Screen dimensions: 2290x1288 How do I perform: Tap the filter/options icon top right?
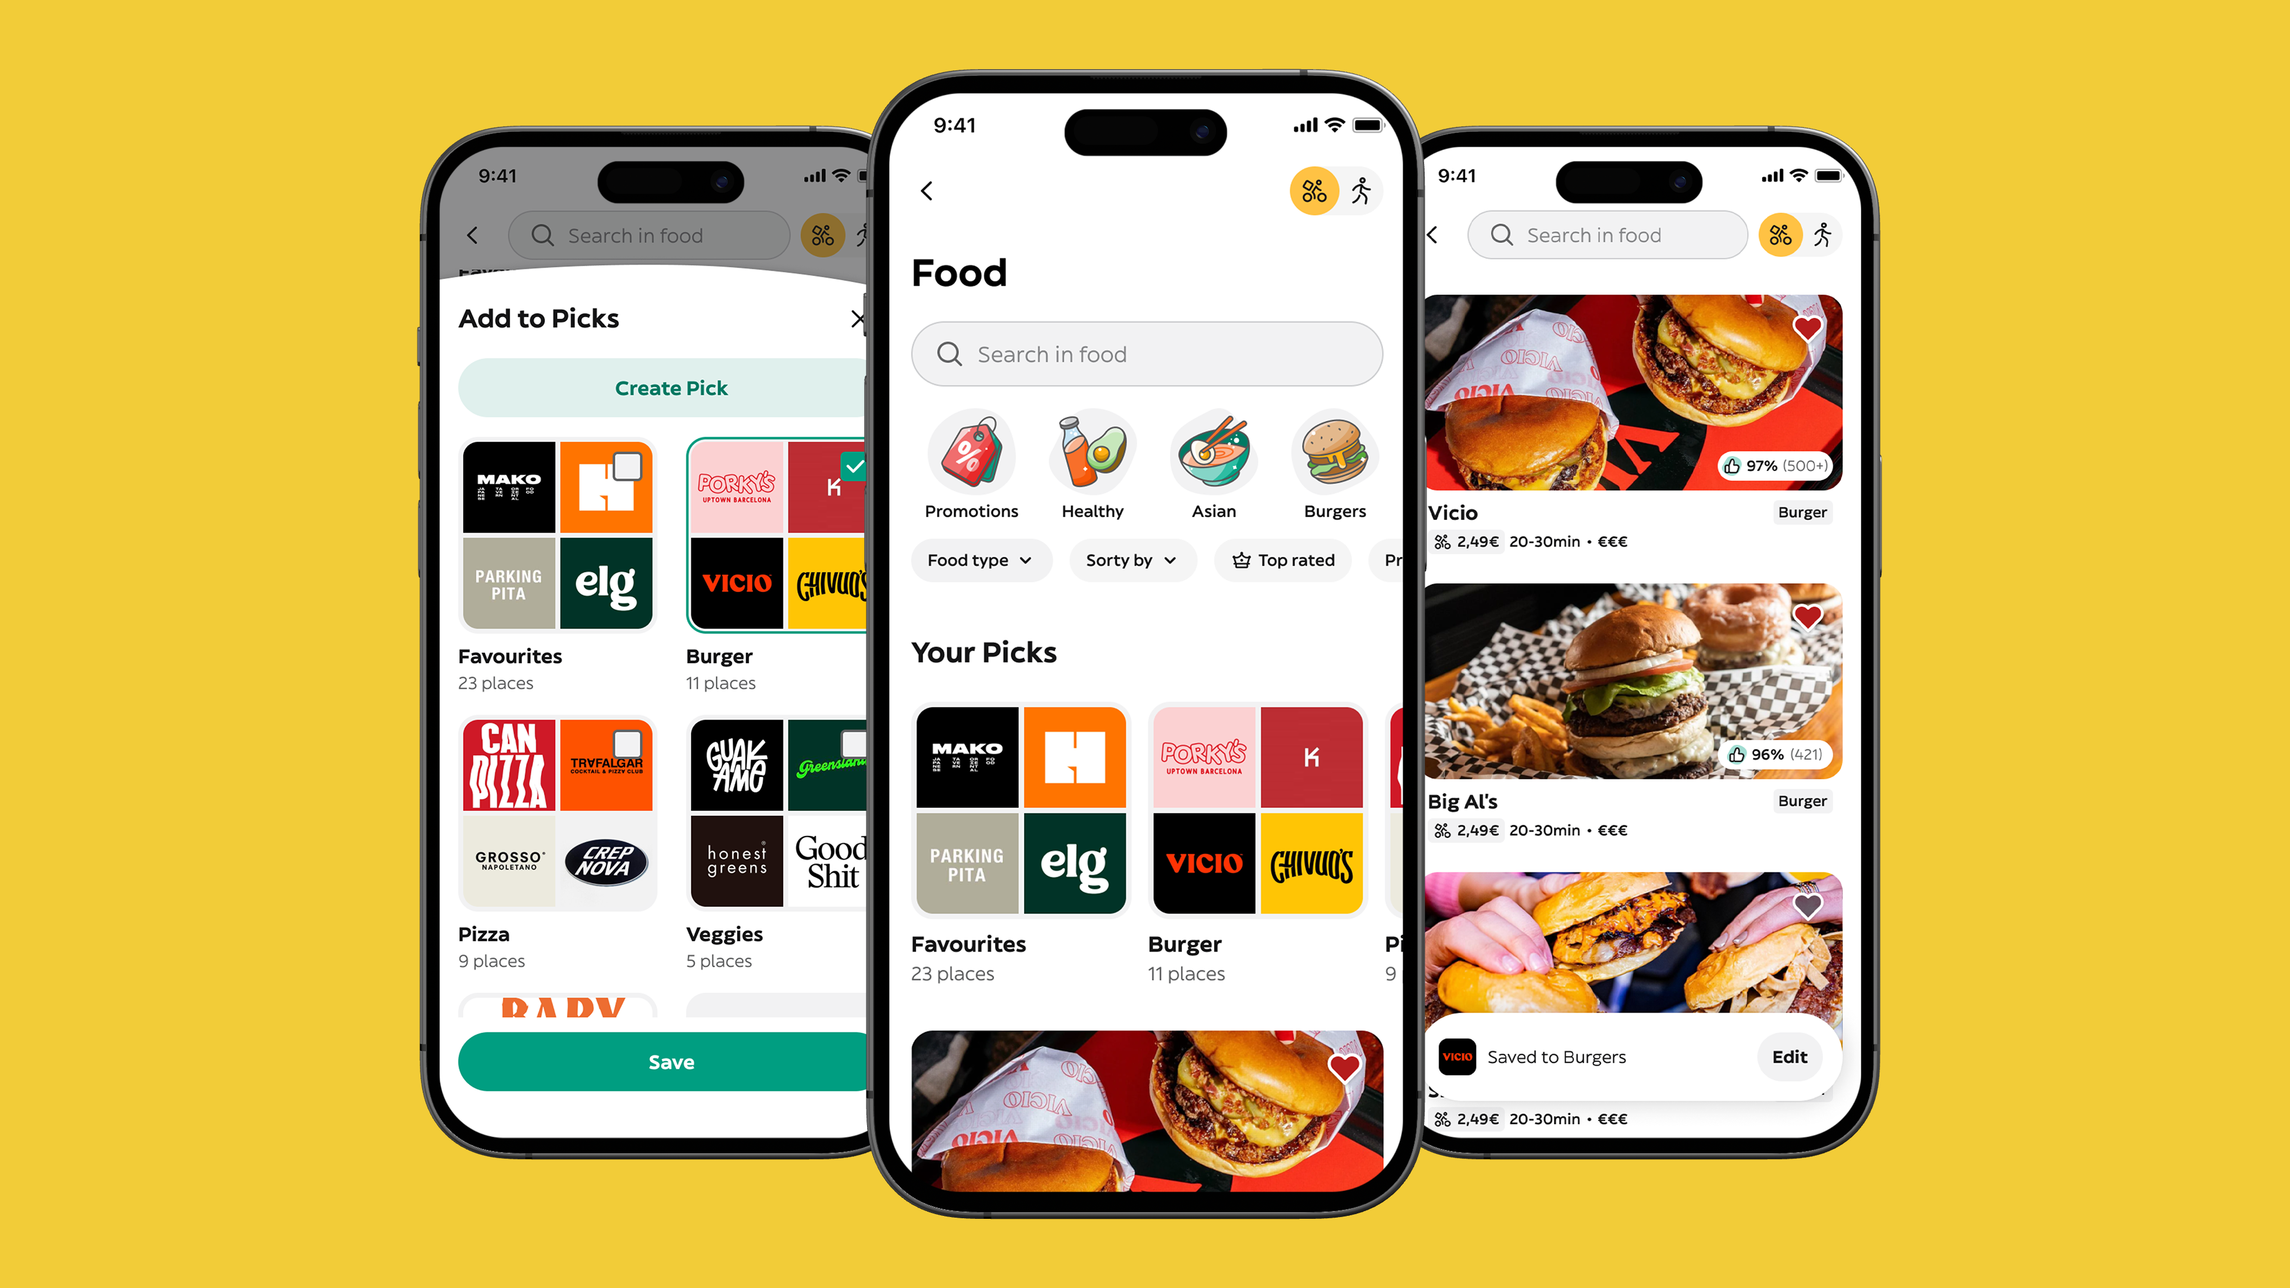point(1310,190)
